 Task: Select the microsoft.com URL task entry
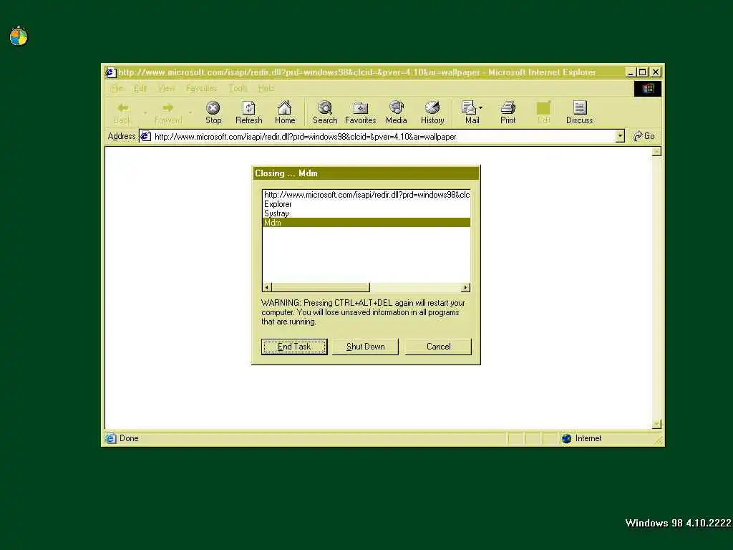[366, 195]
